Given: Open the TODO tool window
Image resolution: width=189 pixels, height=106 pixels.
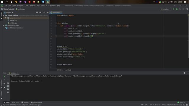Looking at the screenshot, I should click(x=16, y=102).
